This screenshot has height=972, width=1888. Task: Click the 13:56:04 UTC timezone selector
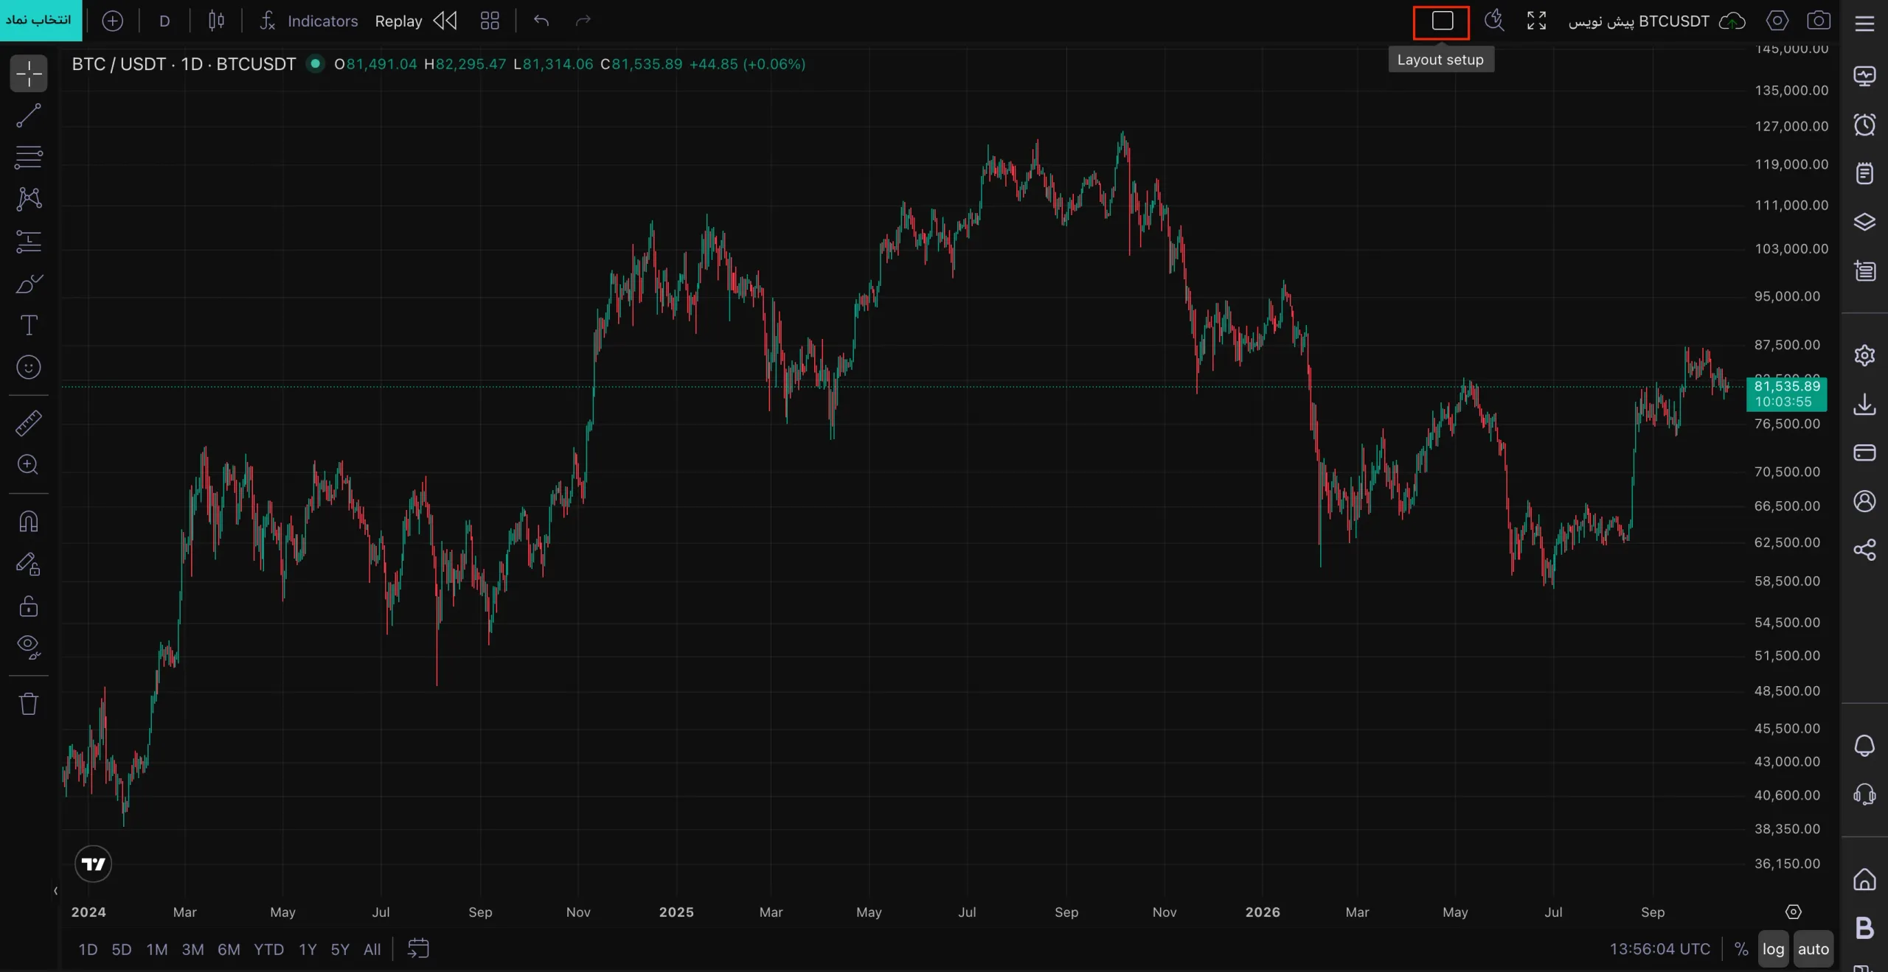pos(1659,949)
